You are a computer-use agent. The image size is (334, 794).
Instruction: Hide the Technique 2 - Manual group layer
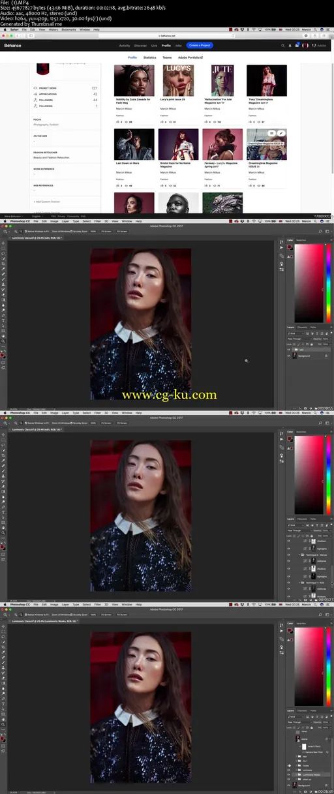[x=289, y=555]
